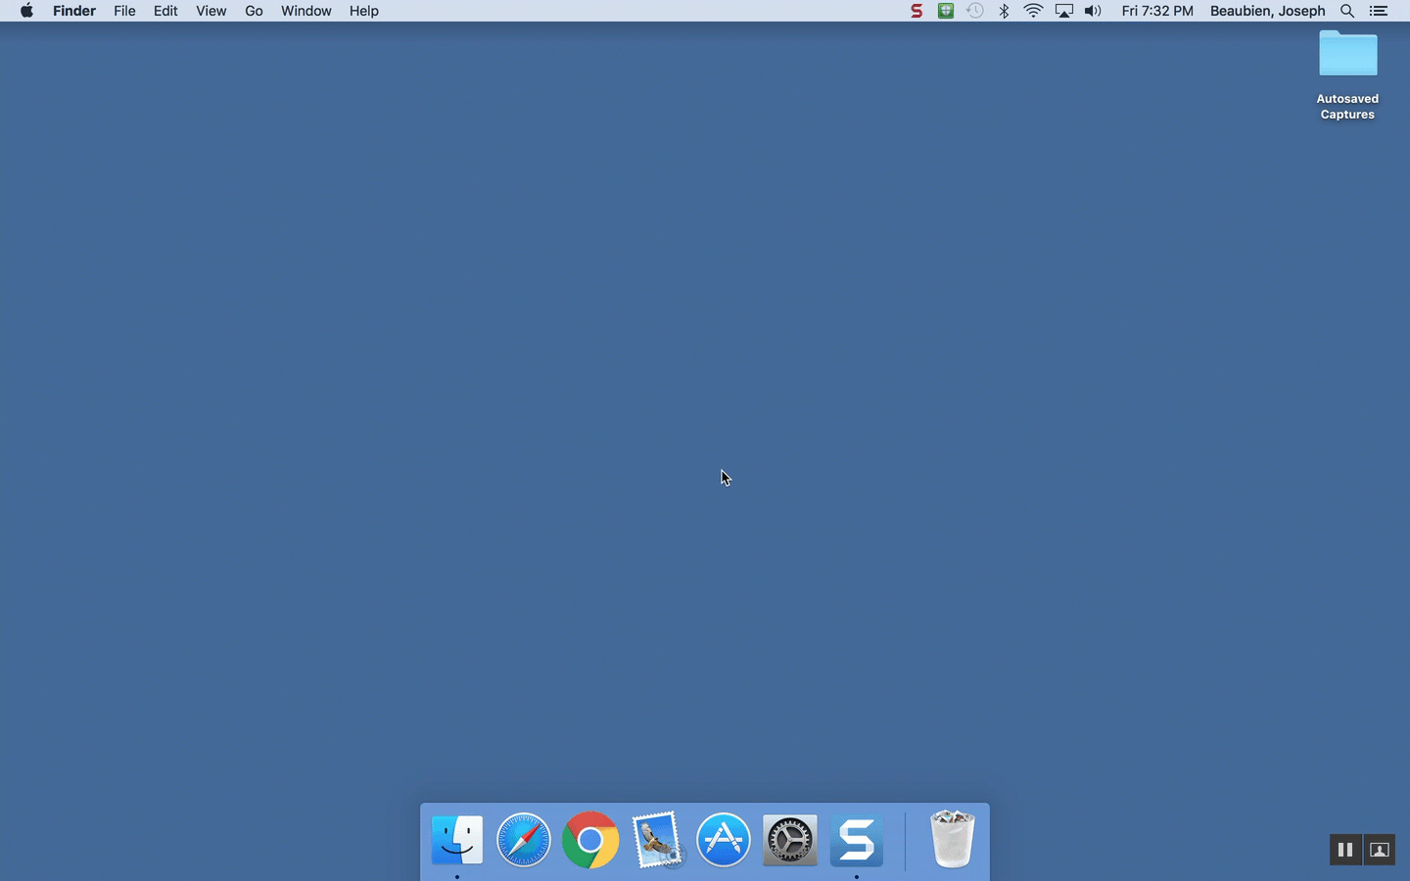Open Snagit from the Dock
The height and width of the screenshot is (881, 1410).
click(857, 839)
